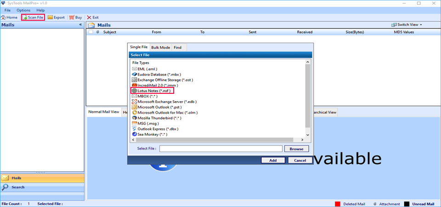441x207 pixels.
Task: Select EML (.eml) file type
Action: coord(145,69)
